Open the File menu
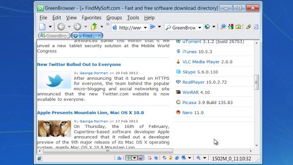The height and width of the screenshot is (165, 293). (x=43, y=17)
